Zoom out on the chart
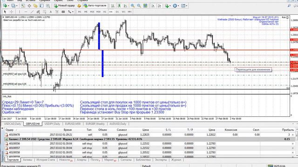298x167 pixels. (x=139, y=6)
